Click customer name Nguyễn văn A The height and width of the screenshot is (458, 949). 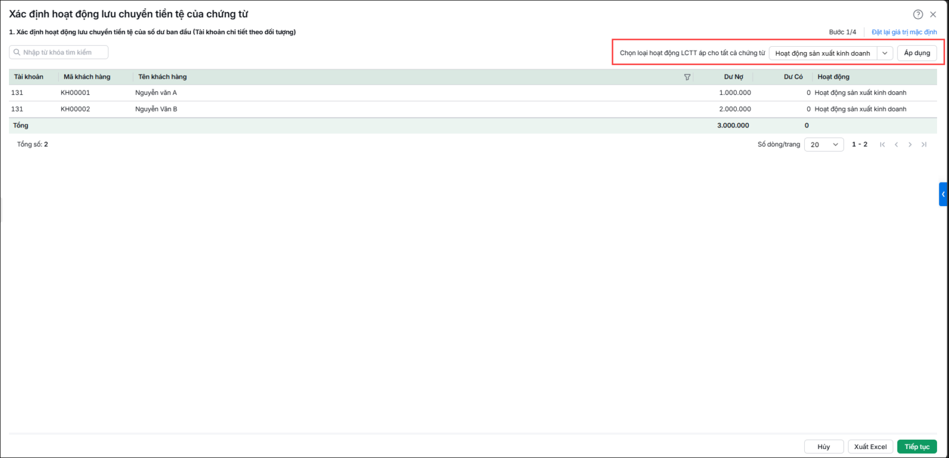pyautogui.click(x=156, y=93)
